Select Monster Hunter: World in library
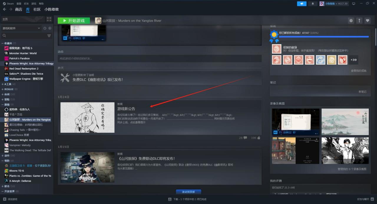The image size is (377, 204). [x=23, y=53]
